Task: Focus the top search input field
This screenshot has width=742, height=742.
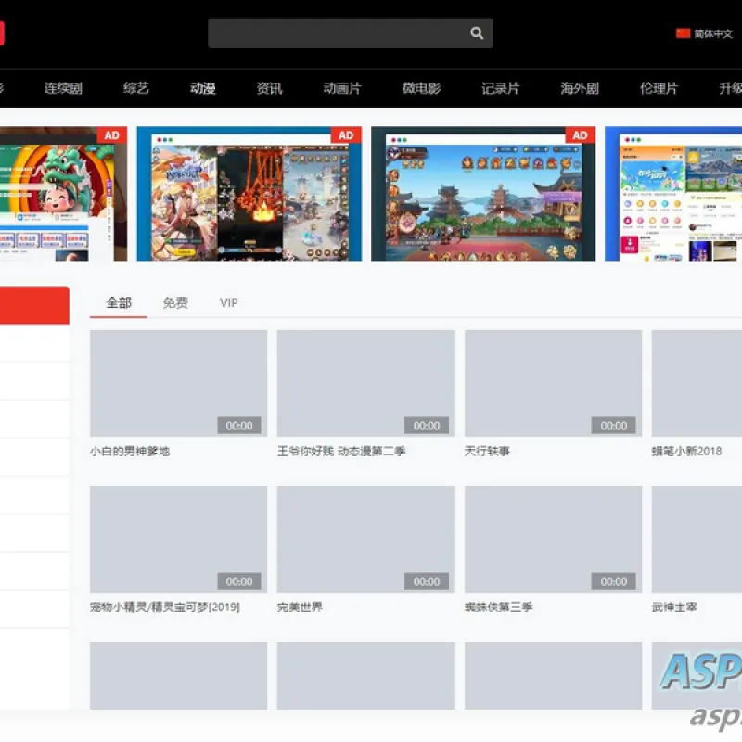Action: click(351, 33)
